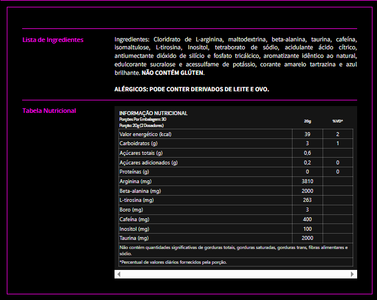Click the '%VD*' column header
Image resolution: width=377 pixels, height=300 pixels.
337,121
